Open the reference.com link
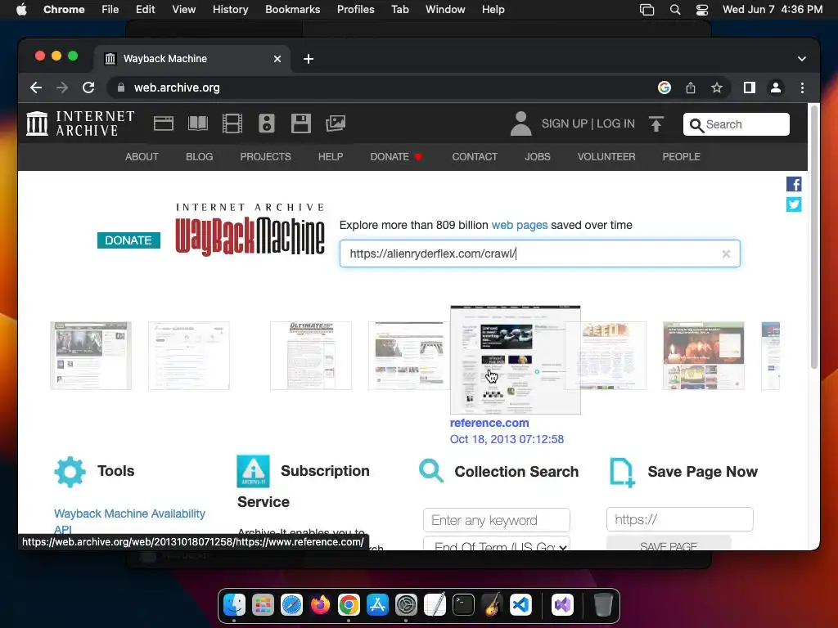 coord(489,423)
